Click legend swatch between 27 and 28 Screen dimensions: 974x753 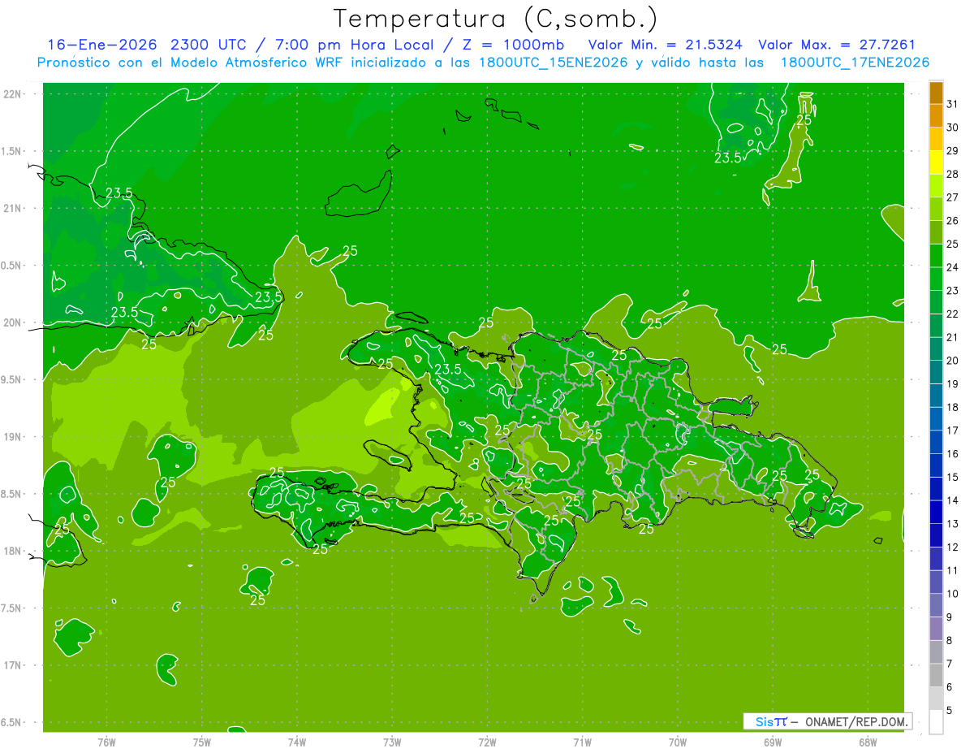point(937,185)
